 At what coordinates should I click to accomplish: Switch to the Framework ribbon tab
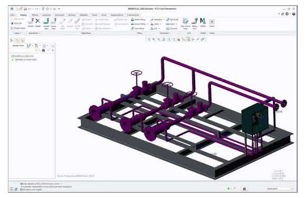point(133,15)
